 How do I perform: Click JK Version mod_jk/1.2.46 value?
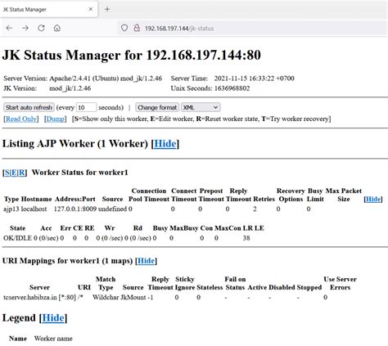coord(70,88)
